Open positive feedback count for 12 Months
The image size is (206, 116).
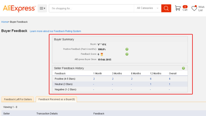151,79
